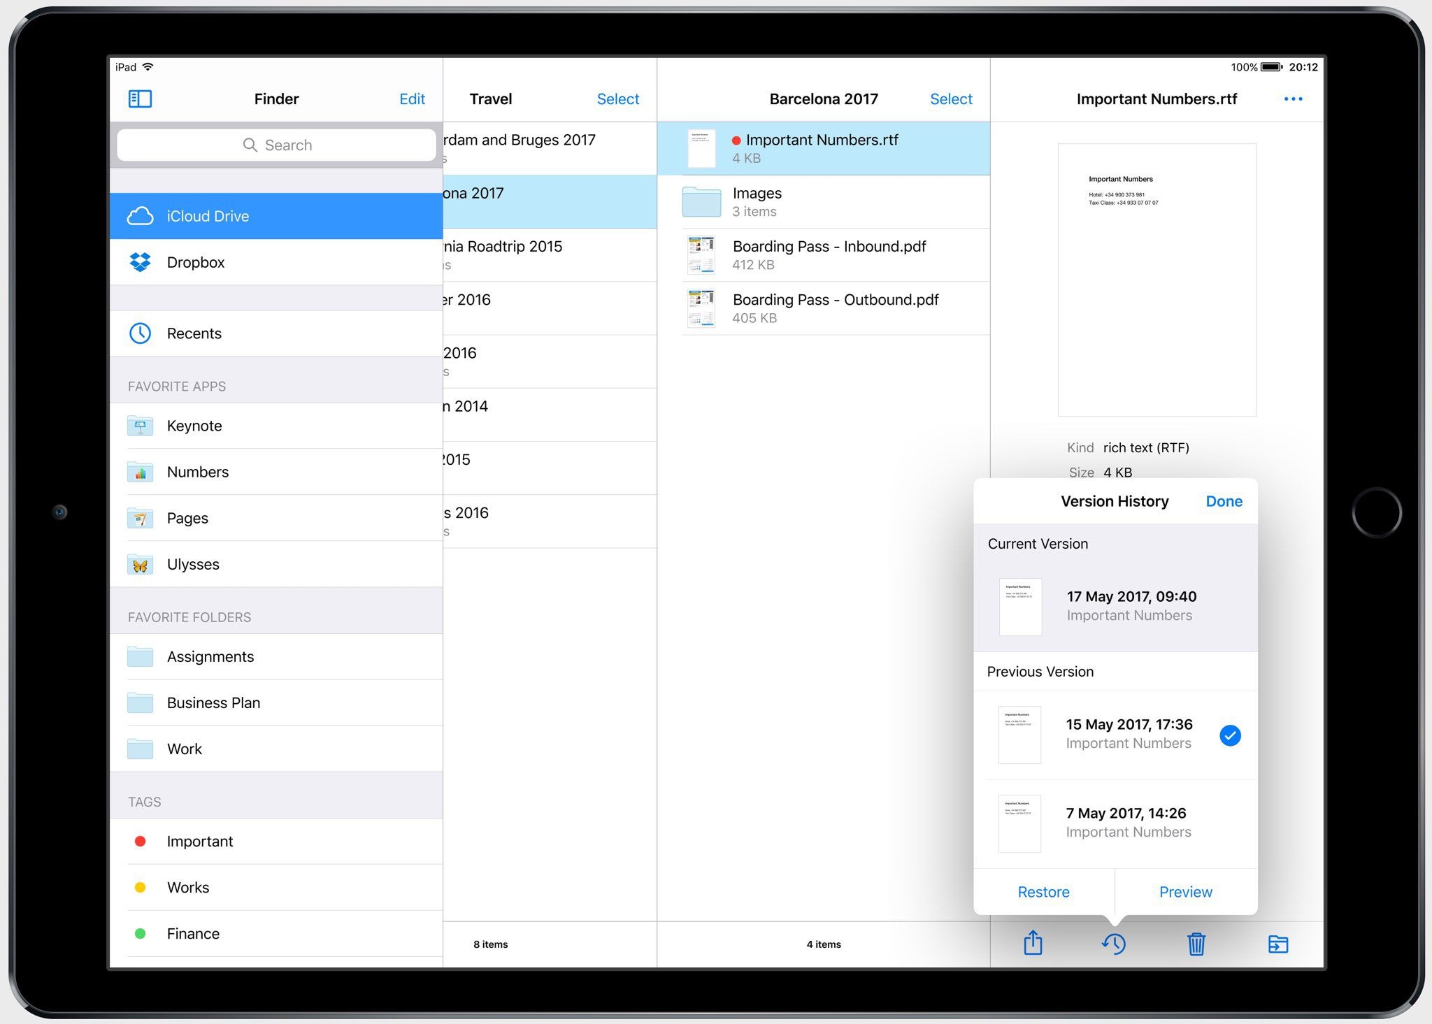Viewport: 1432px width, 1024px height.
Task: Click the Recents clock icon
Action: [140, 333]
